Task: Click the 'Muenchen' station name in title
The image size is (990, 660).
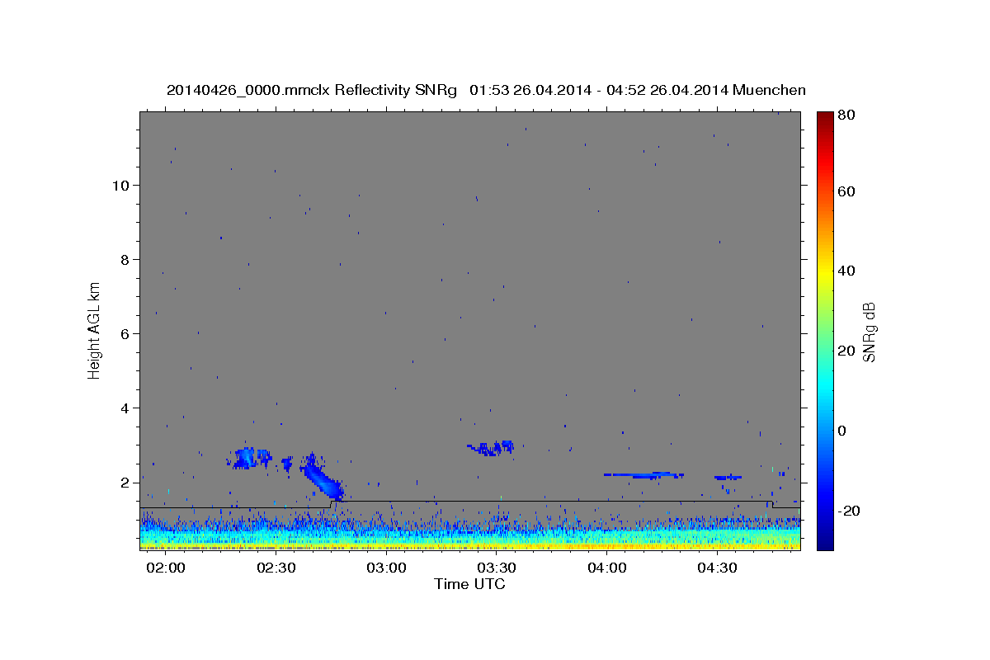Action: click(768, 90)
